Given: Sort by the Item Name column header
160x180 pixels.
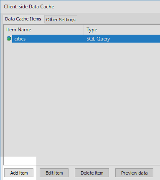Looking at the screenshot, I should coord(44,30).
